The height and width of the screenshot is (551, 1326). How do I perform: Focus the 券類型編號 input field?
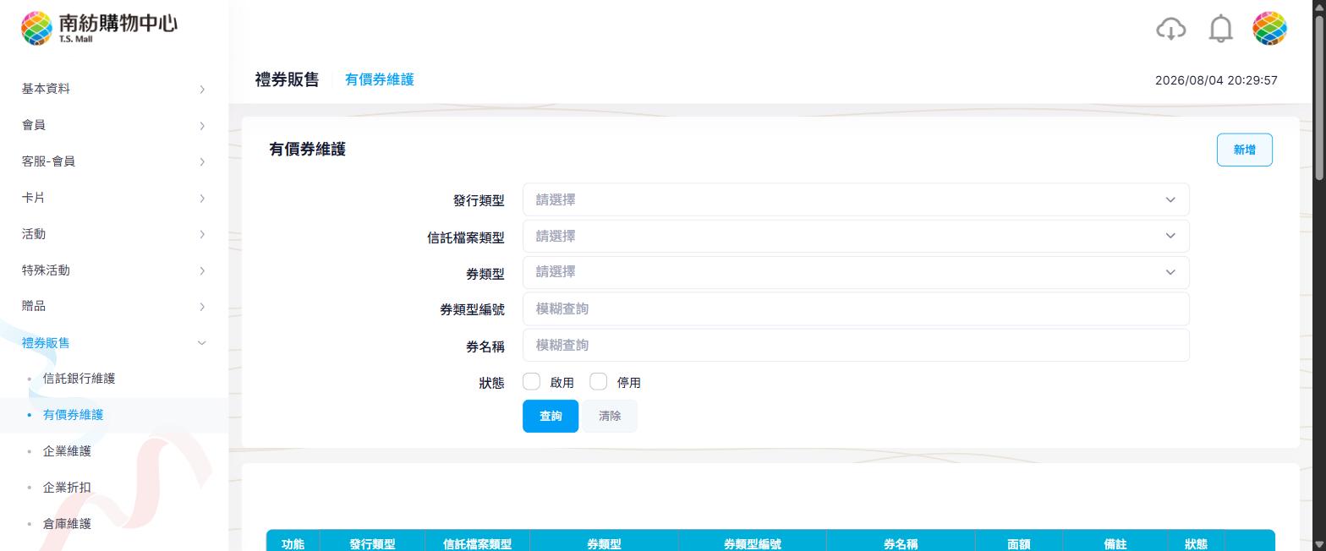click(856, 308)
